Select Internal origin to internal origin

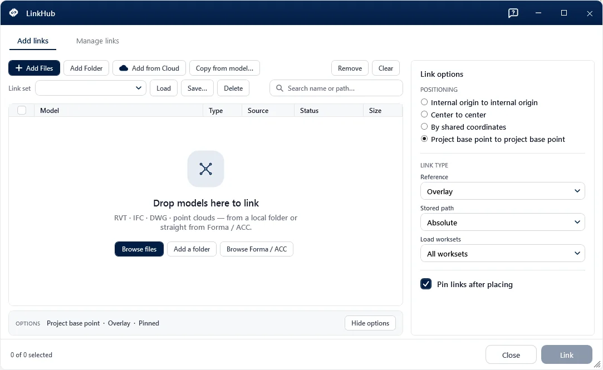pyautogui.click(x=479, y=102)
